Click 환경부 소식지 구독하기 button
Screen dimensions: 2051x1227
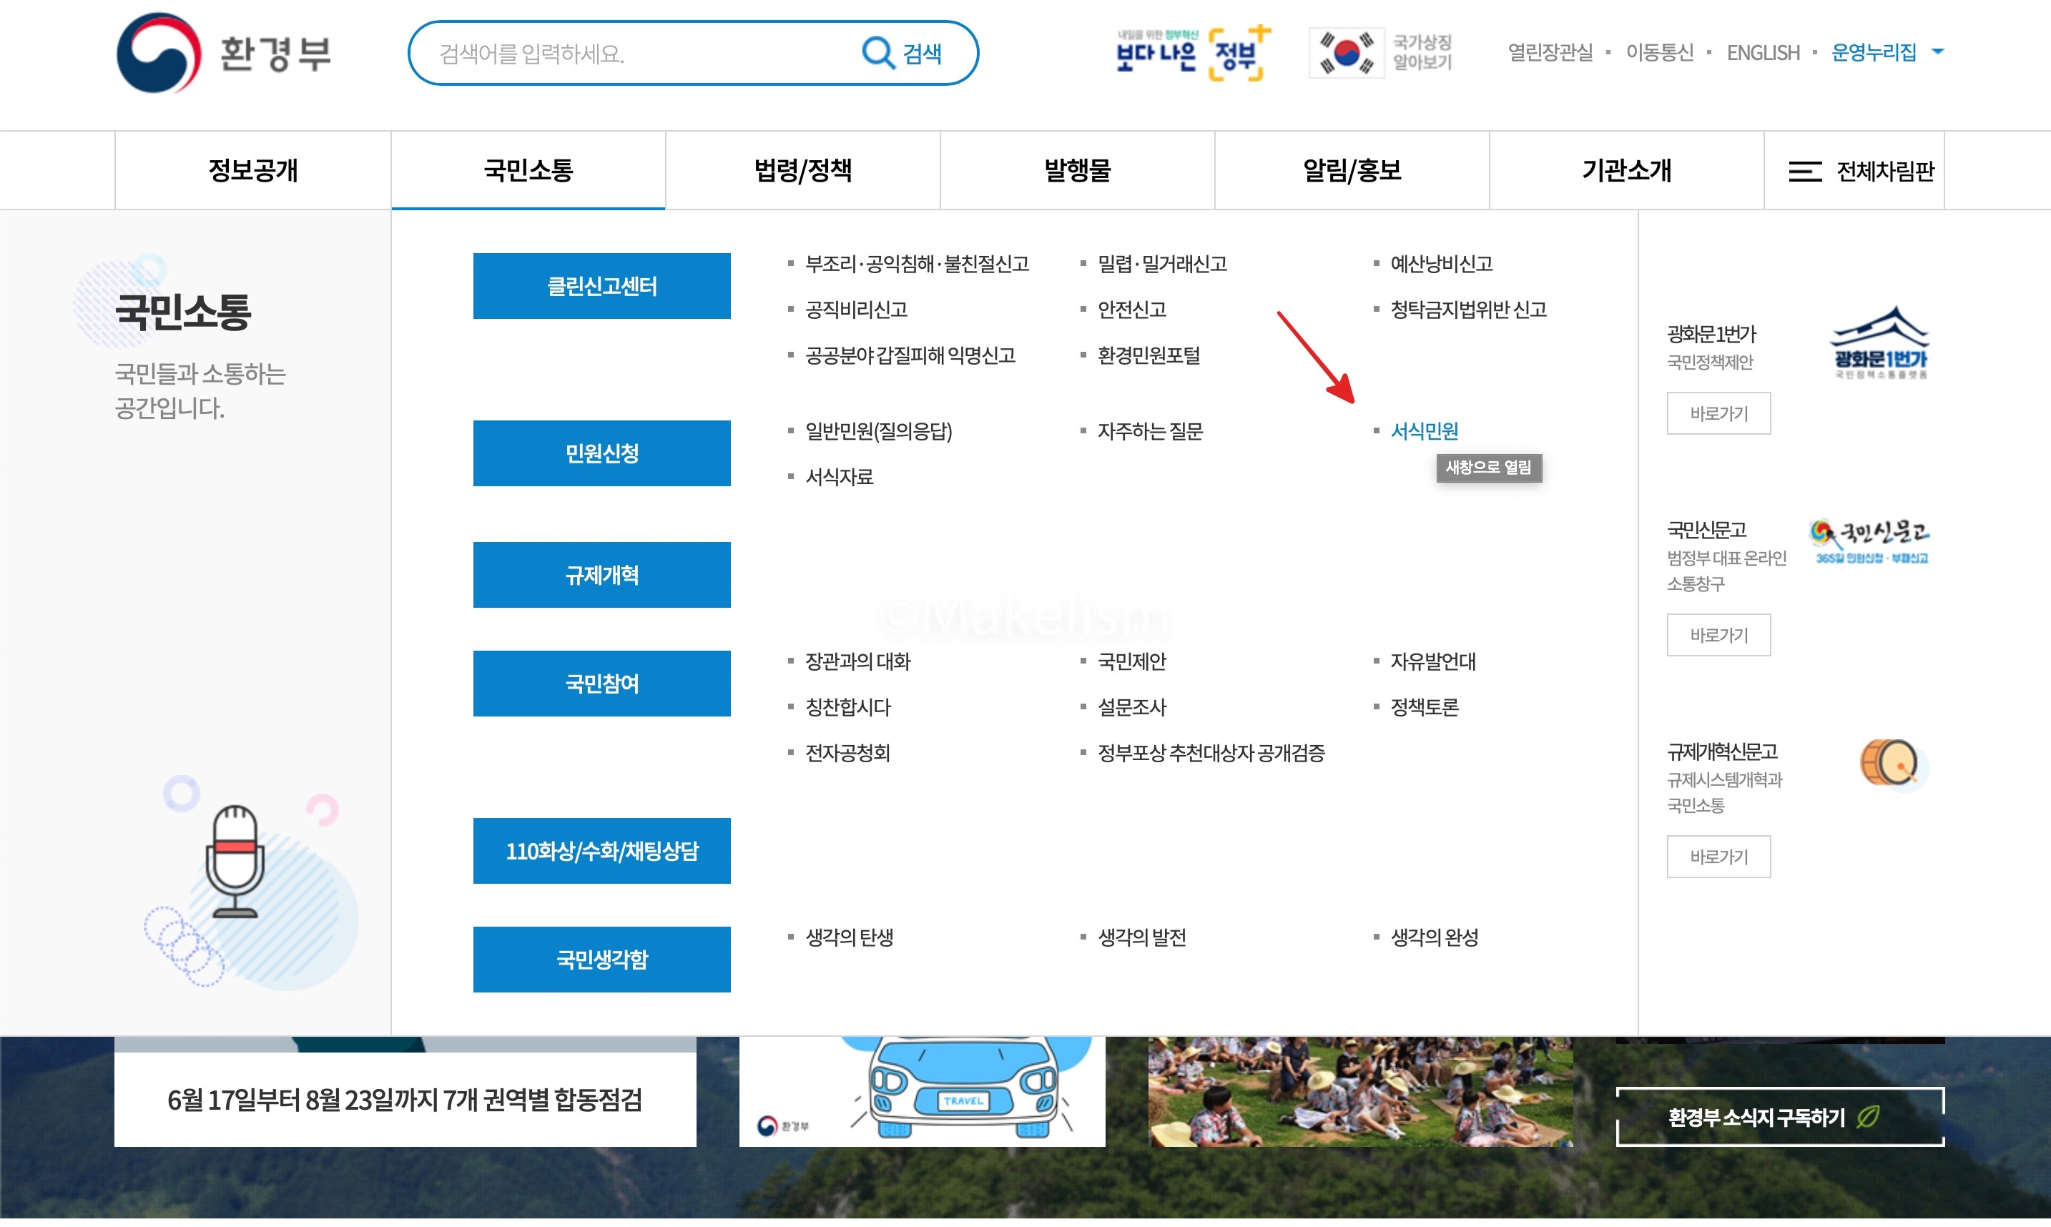click(x=1779, y=1117)
